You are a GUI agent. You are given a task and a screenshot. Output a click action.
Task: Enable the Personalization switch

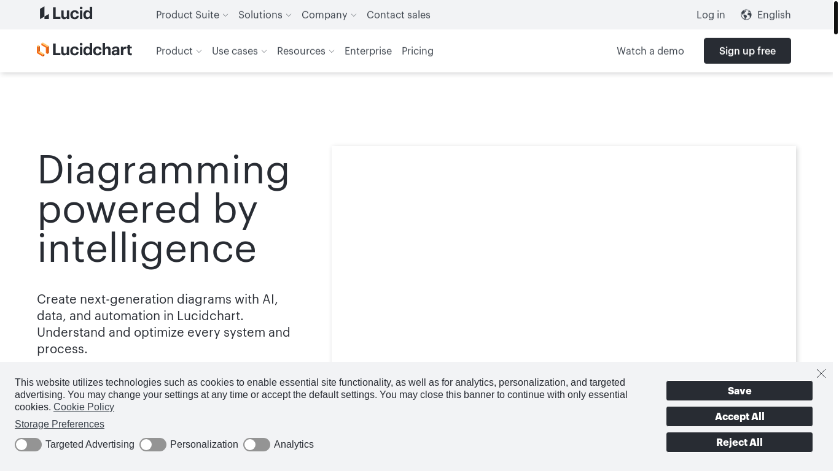(x=153, y=445)
